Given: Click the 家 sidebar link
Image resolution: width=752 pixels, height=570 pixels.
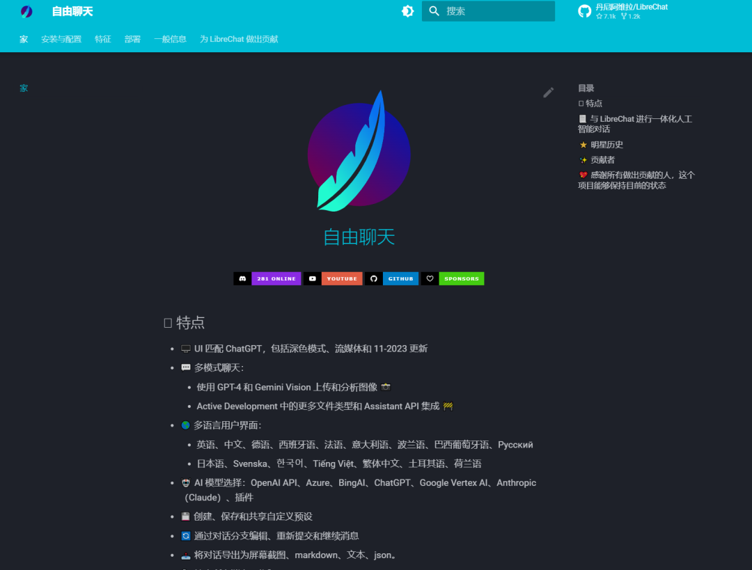Looking at the screenshot, I should tap(24, 88).
